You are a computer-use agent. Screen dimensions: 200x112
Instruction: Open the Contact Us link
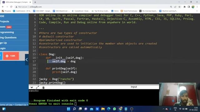20,105
